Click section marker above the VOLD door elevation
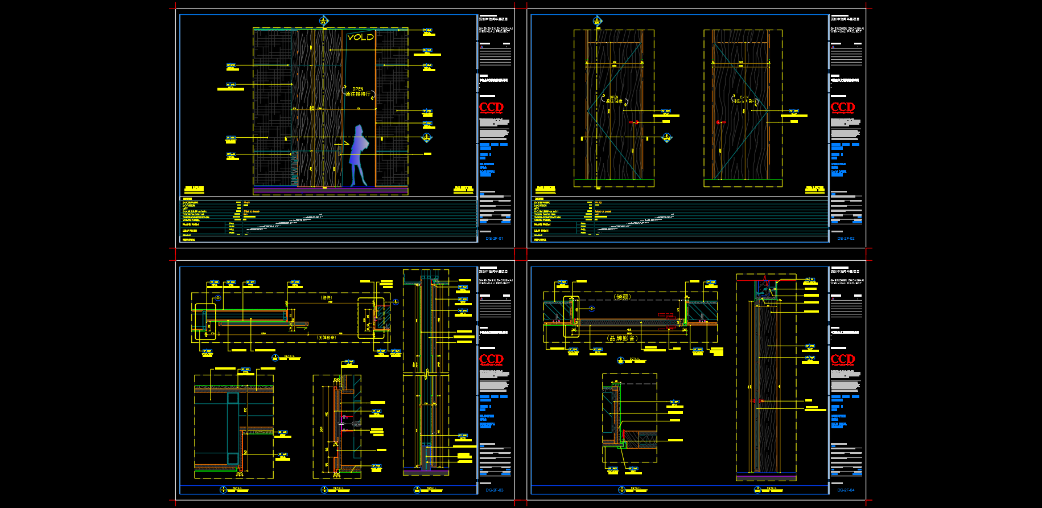 [x=324, y=21]
